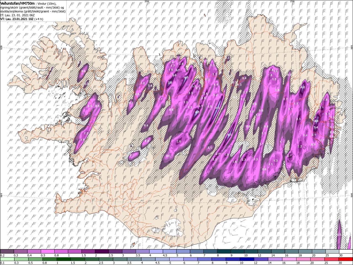The image size is (353, 265).
Task: Click the 3.6 snowfall value on the map
Action: coord(174,75)
